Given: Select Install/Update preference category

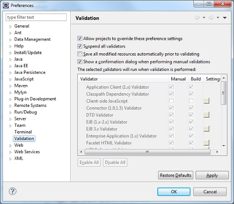Looking at the screenshot, I should [x=28, y=53].
